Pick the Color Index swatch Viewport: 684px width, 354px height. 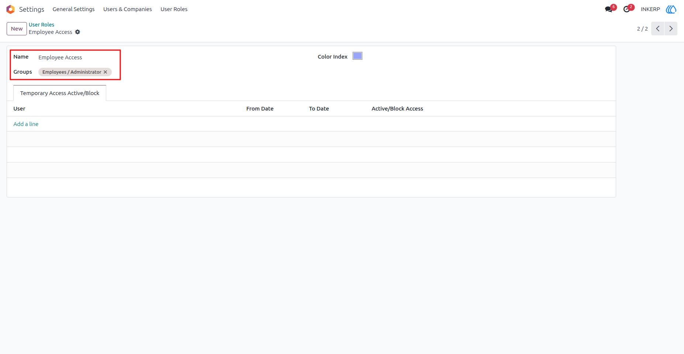click(357, 56)
